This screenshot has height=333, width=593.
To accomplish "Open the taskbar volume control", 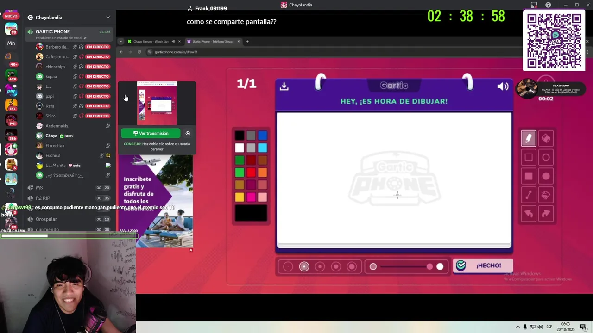I will click(540, 327).
